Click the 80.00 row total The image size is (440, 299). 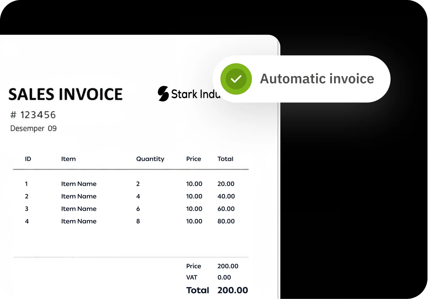pyautogui.click(x=226, y=221)
